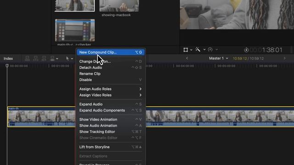Choose Expand Audio menu entry

(x=111, y=104)
